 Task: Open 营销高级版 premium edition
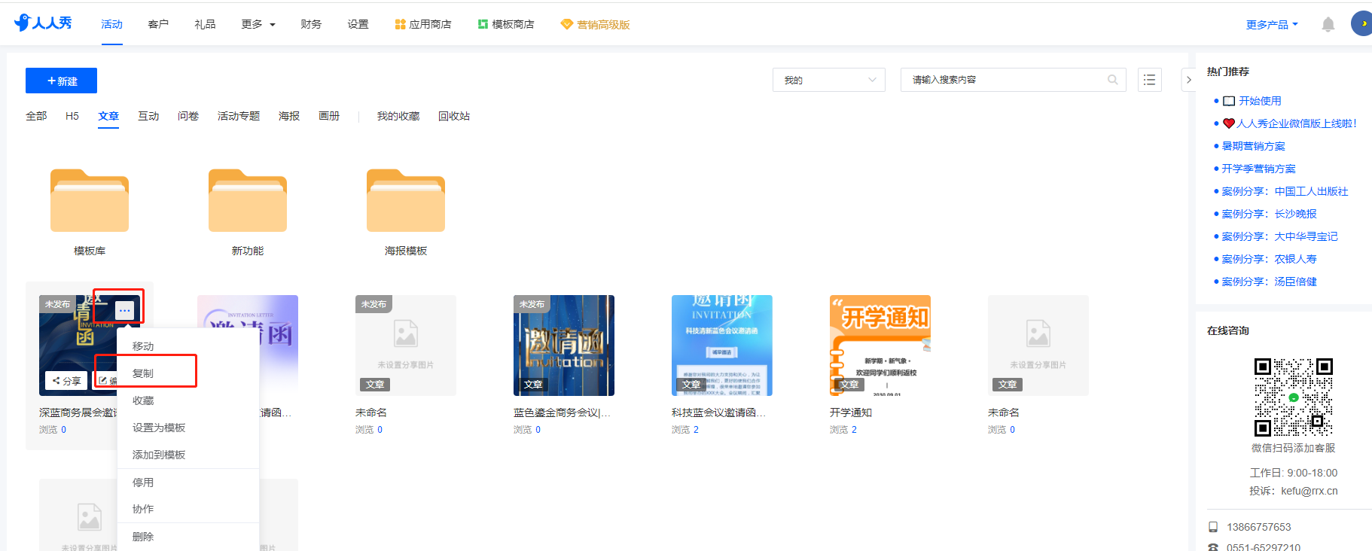pyautogui.click(x=595, y=25)
